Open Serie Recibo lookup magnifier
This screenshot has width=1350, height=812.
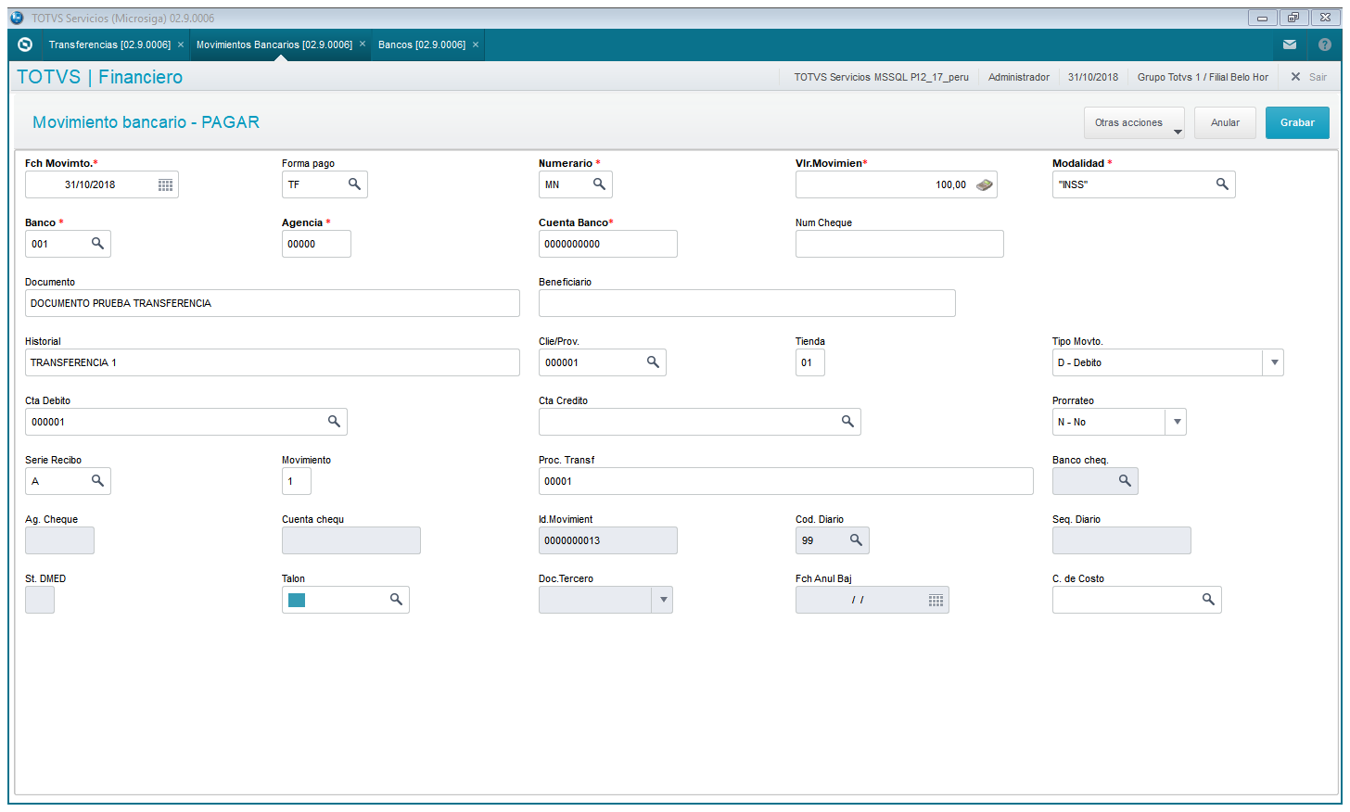tap(97, 481)
